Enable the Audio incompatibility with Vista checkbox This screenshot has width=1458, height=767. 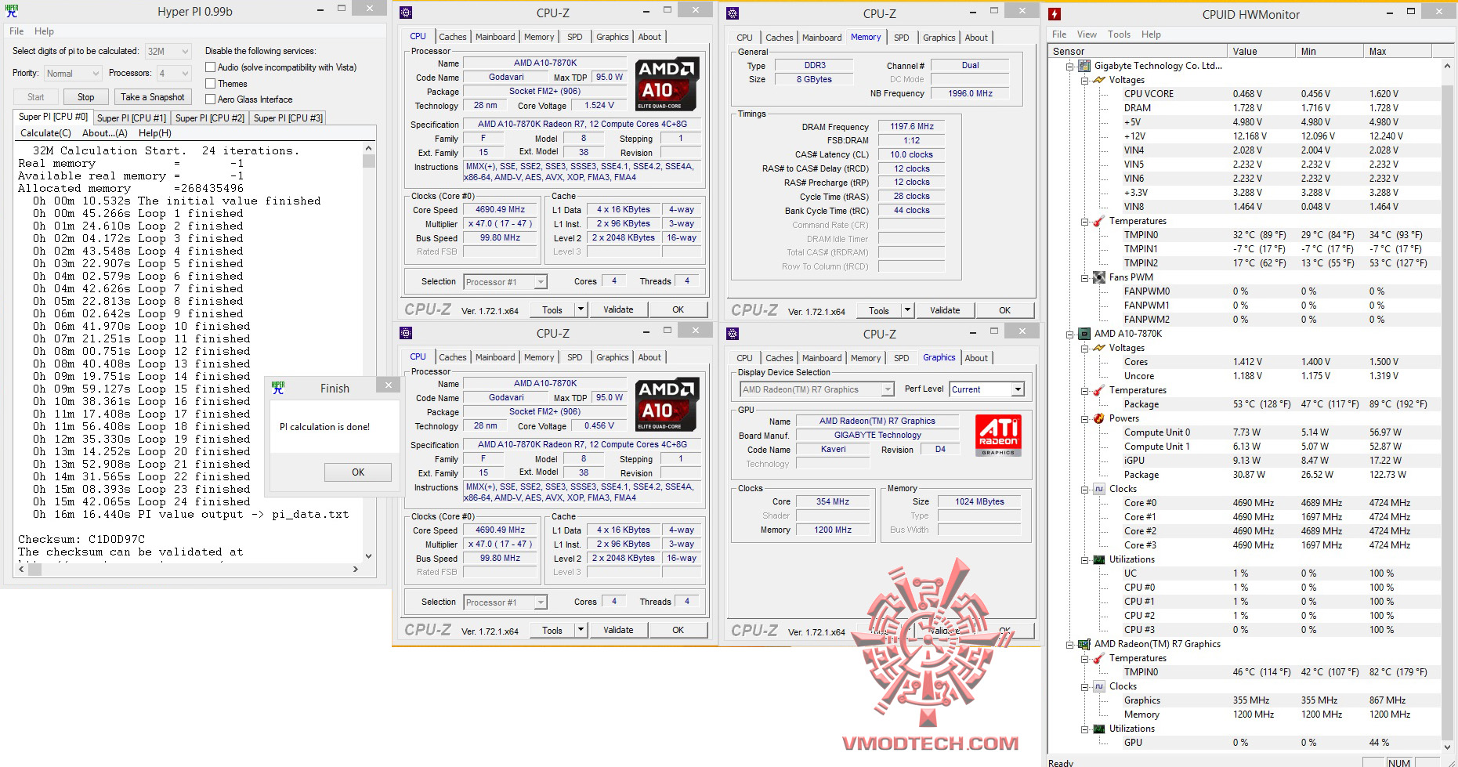point(210,67)
